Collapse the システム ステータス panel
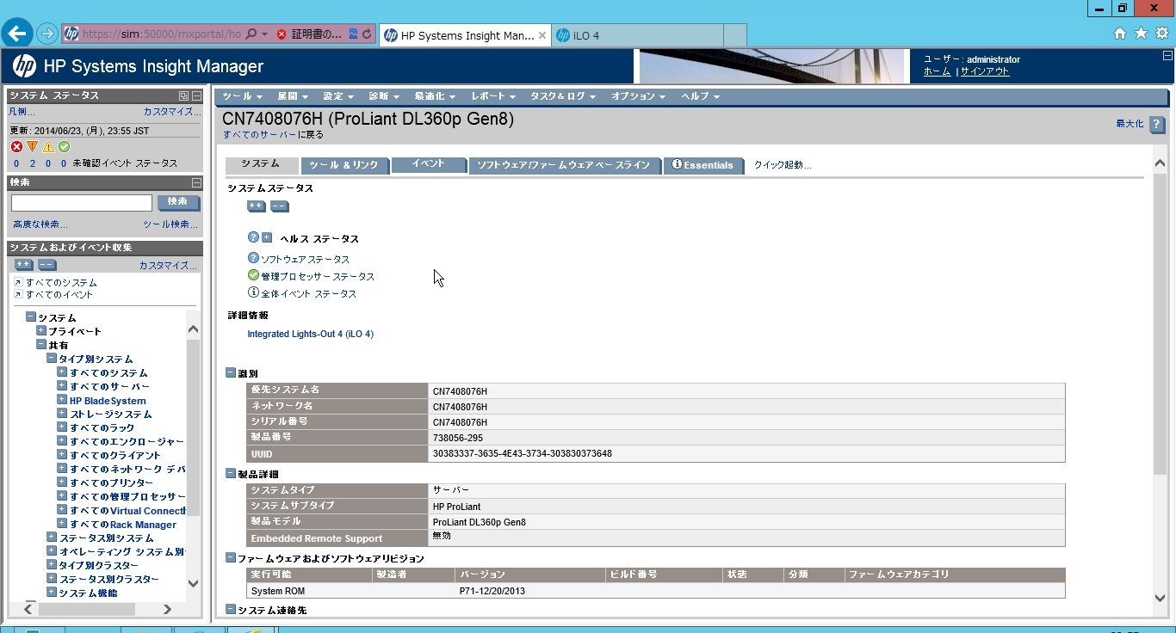The height and width of the screenshot is (633, 1176). point(196,96)
